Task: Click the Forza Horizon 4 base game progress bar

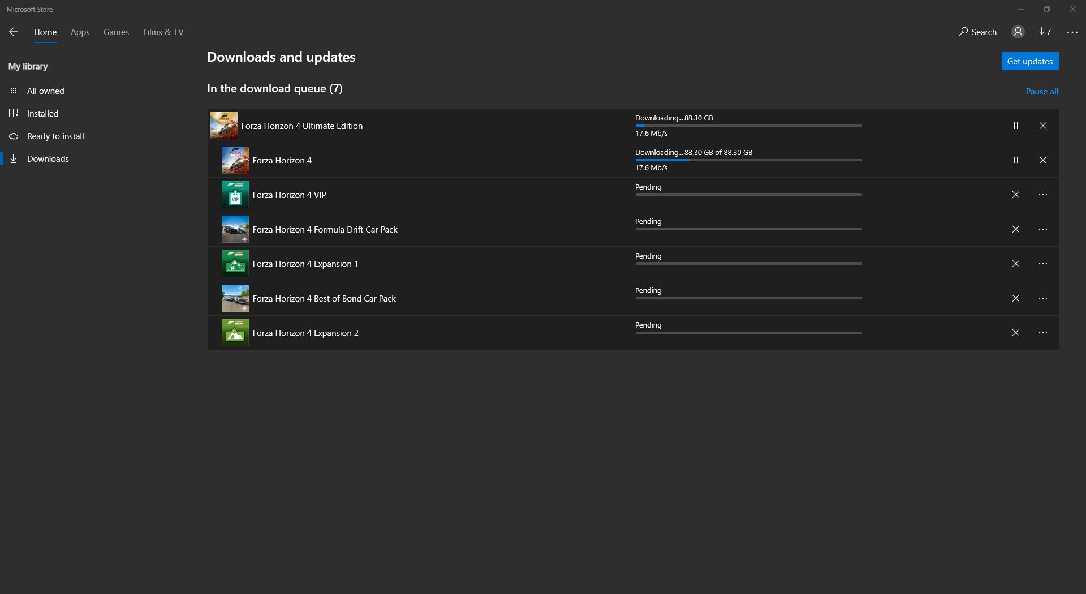Action: [748, 160]
